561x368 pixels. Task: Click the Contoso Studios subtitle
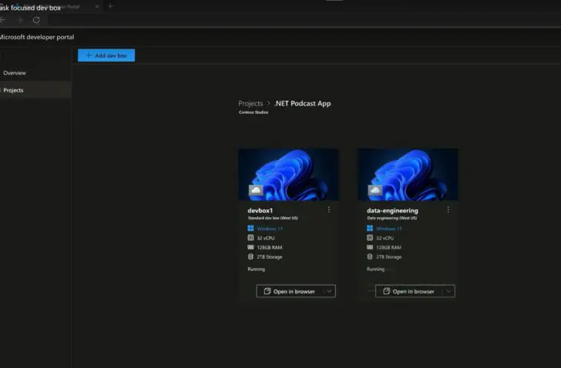click(x=254, y=112)
